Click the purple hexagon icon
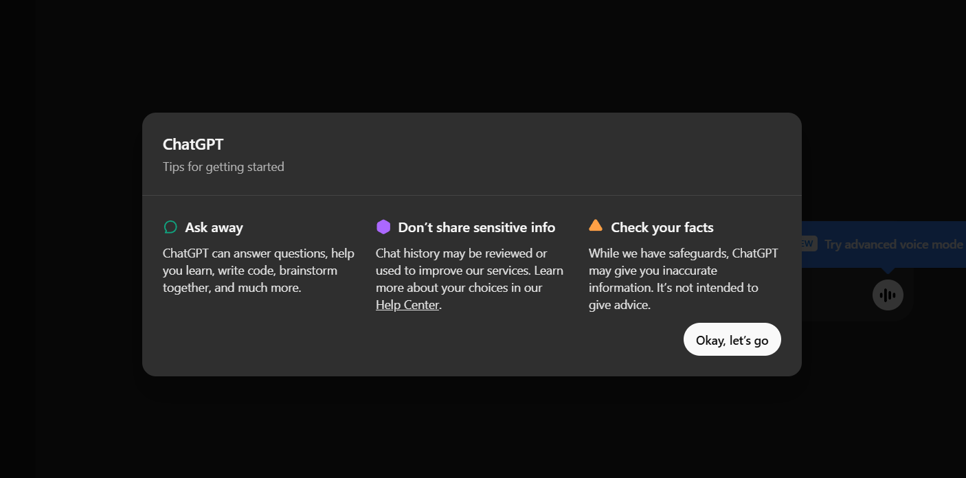 tap(383, 227)
